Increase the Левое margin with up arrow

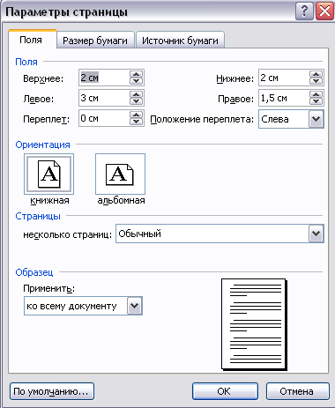(136, 94)
